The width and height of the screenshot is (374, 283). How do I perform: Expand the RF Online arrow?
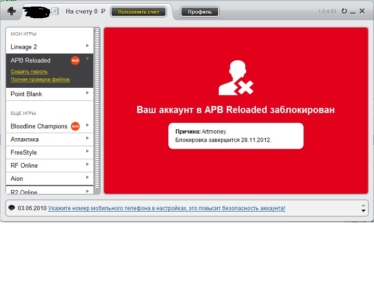click(x=88, y=164)
